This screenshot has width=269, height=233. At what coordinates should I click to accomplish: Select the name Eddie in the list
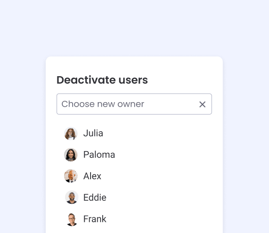(95, 197)
